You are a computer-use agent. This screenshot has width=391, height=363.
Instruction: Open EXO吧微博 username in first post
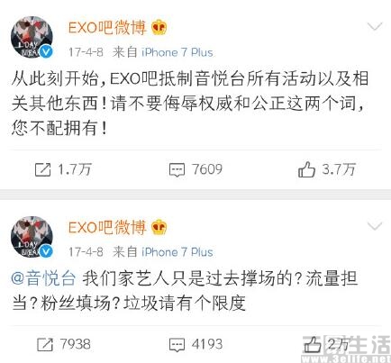click(107, 28)
